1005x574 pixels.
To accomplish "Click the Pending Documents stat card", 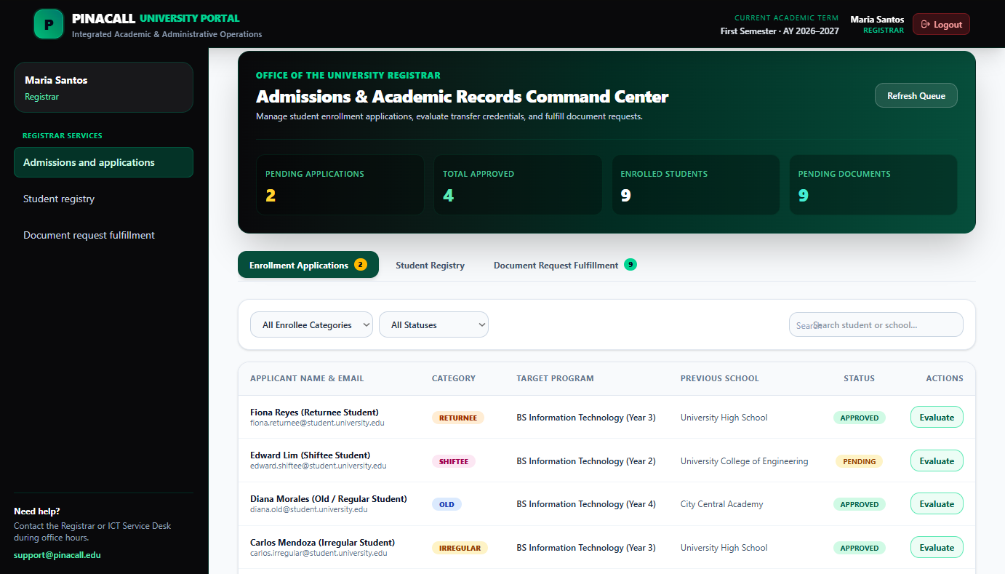I will (x=873, y=185).
